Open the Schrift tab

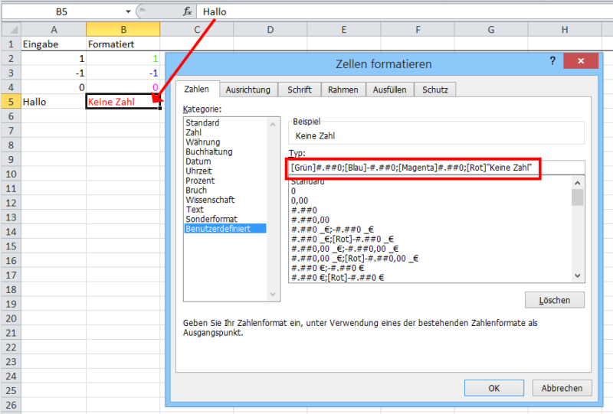[x=299, y=90]
